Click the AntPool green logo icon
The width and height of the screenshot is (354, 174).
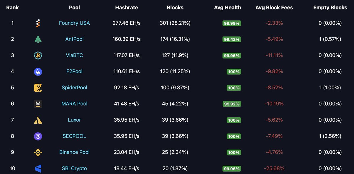pyautogui.click(x=38, y=39)
